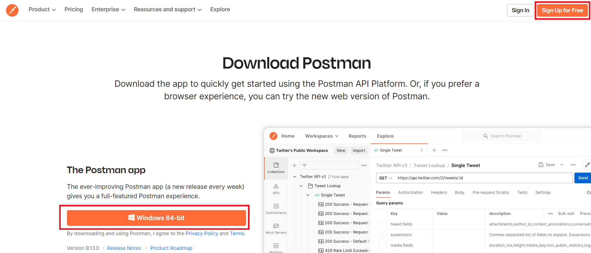591x253 pixels.
Task: Open the three-dot options beside the collection filter
Action: [364, 165]
